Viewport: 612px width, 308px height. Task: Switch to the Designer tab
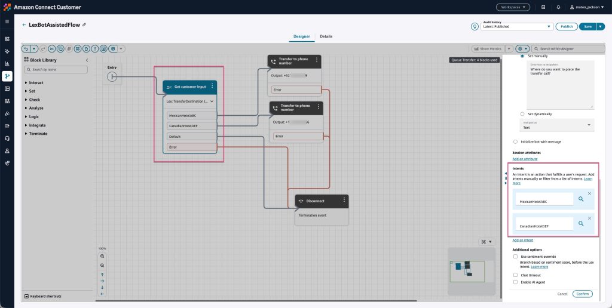click(302, 36)
